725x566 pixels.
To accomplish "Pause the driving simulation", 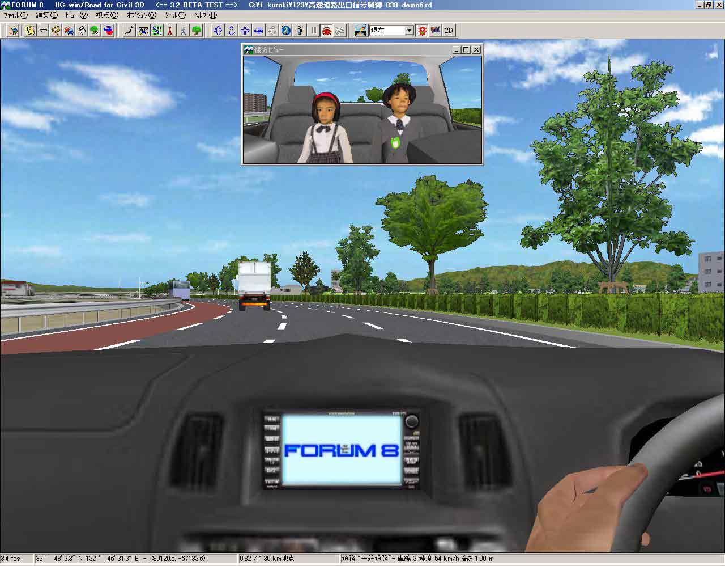I will click(313, 31).
